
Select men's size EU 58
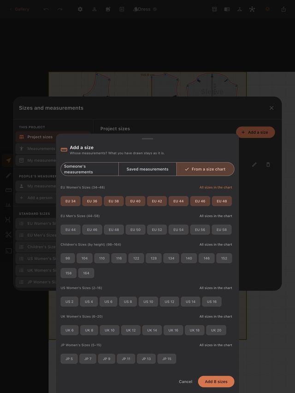222,229
